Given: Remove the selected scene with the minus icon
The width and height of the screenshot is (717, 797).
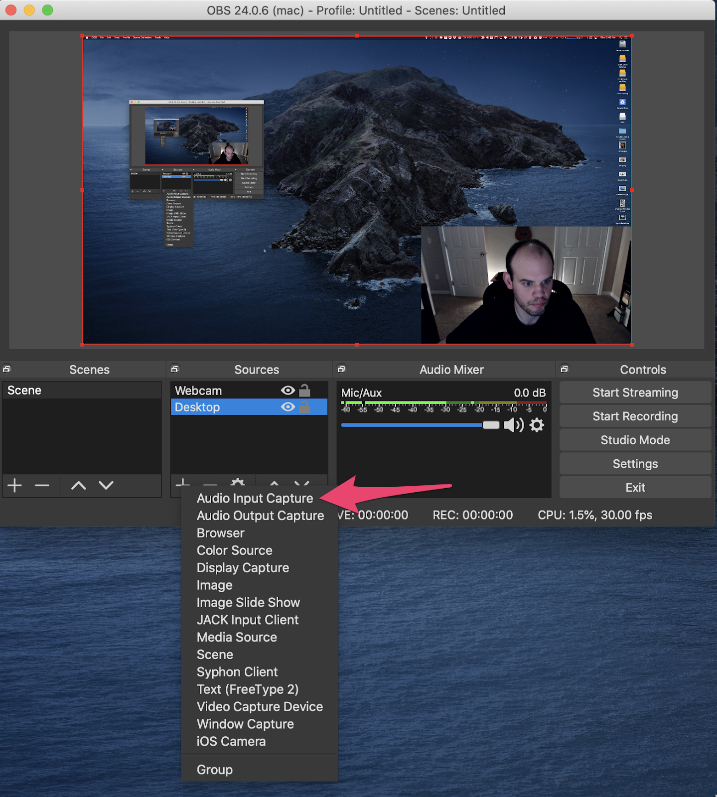Looking at the screenshot, I should pyautogui.click(x=42, y=485).
